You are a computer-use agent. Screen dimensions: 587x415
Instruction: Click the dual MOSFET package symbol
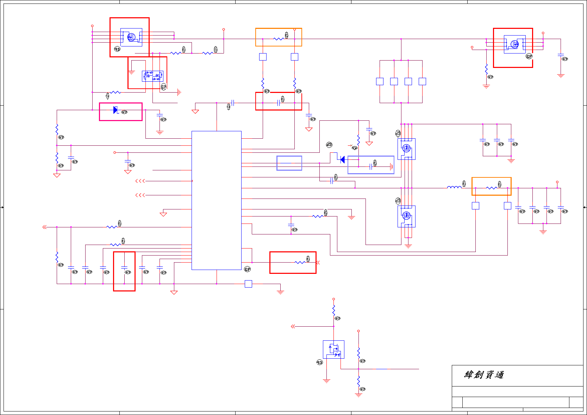click(x=152, y=76)
